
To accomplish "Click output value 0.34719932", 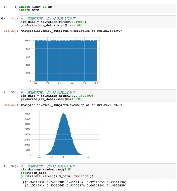I will point(35,182).
